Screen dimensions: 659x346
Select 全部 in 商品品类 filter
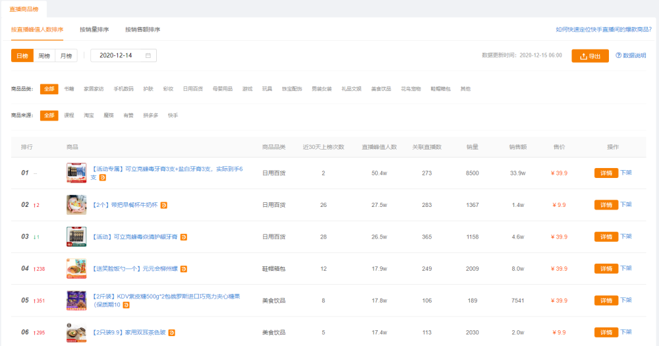tap(49, 89)
